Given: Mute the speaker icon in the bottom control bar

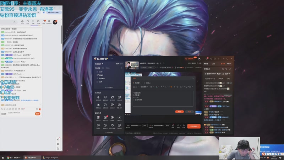Looking at the screenshot, I should 151,126.
